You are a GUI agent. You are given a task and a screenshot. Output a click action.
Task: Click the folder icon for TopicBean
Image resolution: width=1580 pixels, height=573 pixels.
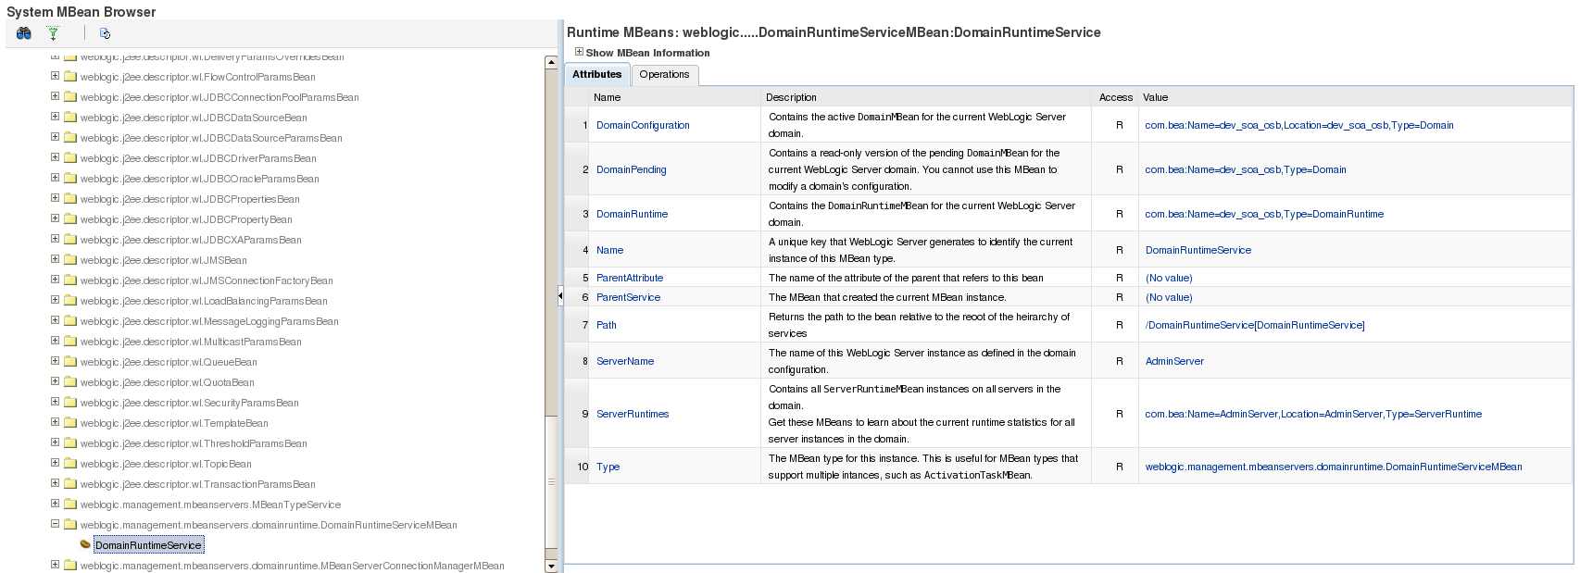click(x=70, y=464)
